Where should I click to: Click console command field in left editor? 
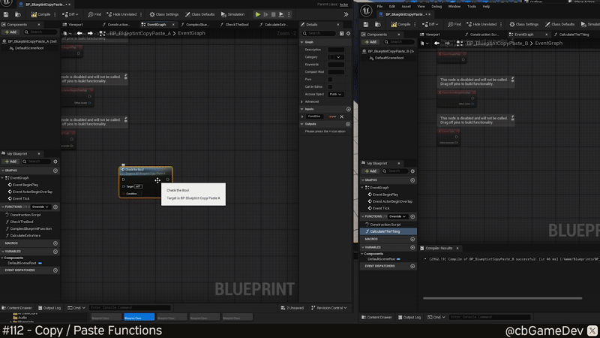pos(130,308)
